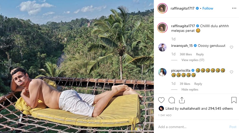Viewport: 239px width, 133px height.
Task: Expand View replies (17)
Action: [193, 60]
